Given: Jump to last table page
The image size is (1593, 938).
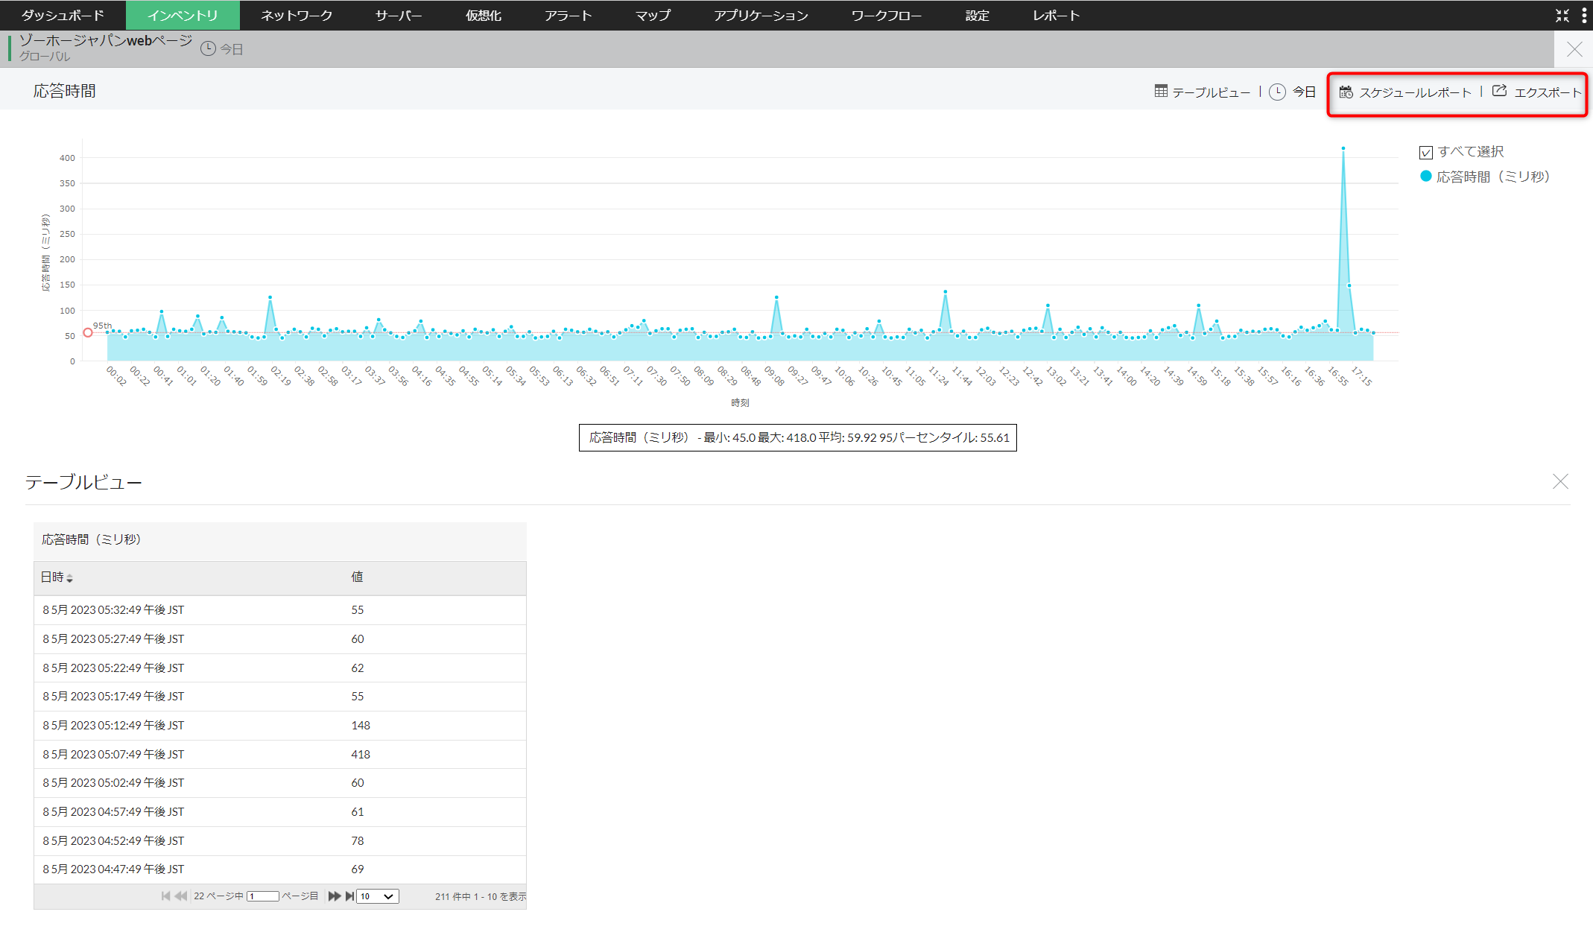Looking at the screenshot, I should (349, 896).
